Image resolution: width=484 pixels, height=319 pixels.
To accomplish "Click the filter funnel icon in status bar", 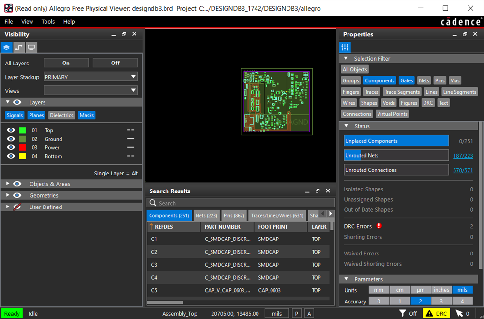I will click(x=402, y=314).
